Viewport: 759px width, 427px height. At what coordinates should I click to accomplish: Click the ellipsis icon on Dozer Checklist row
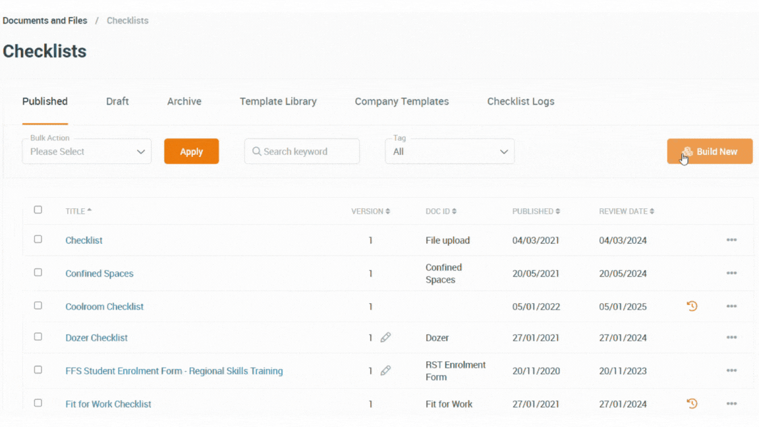[x=731, y=337]
